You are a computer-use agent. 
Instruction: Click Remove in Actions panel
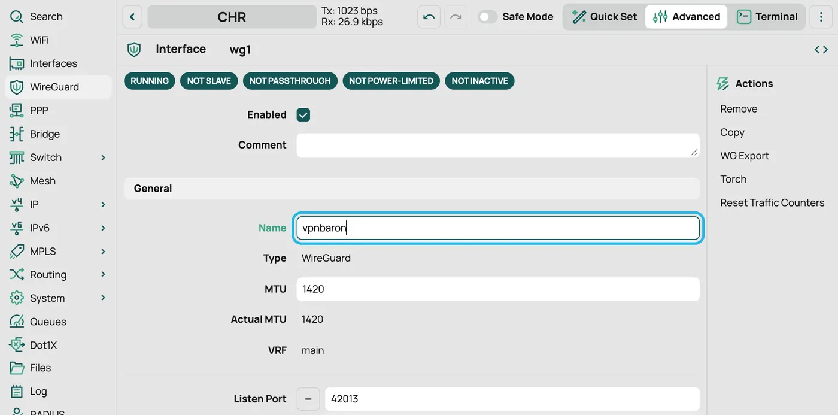click(x=739, y=109)
